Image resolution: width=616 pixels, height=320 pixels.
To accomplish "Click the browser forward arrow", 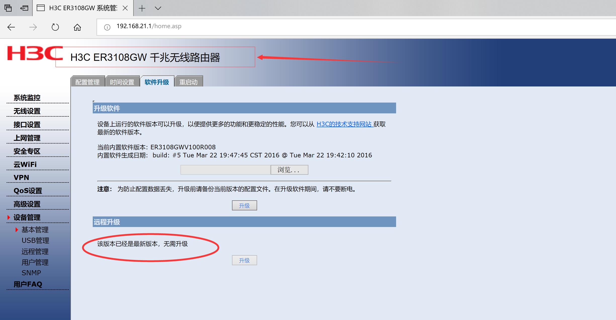I will tap(33, 27).
